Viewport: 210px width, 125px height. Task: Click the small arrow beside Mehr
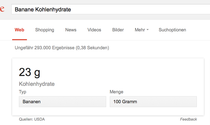click(x=148, y=30)
